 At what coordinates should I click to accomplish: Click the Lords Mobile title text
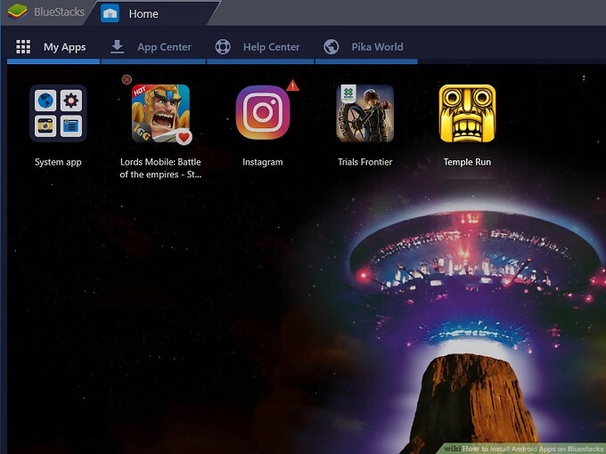click(x=160, y=168)
